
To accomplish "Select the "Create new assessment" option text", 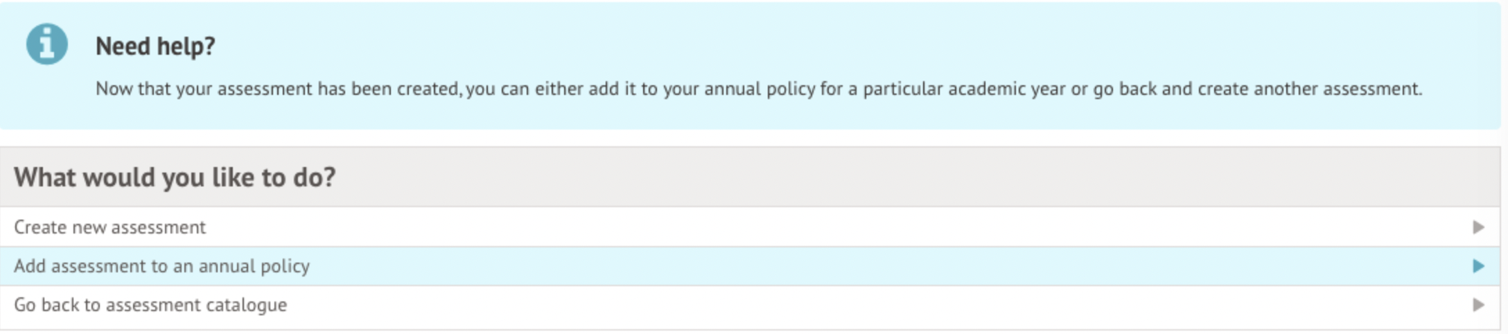I will tap(109, 227).
